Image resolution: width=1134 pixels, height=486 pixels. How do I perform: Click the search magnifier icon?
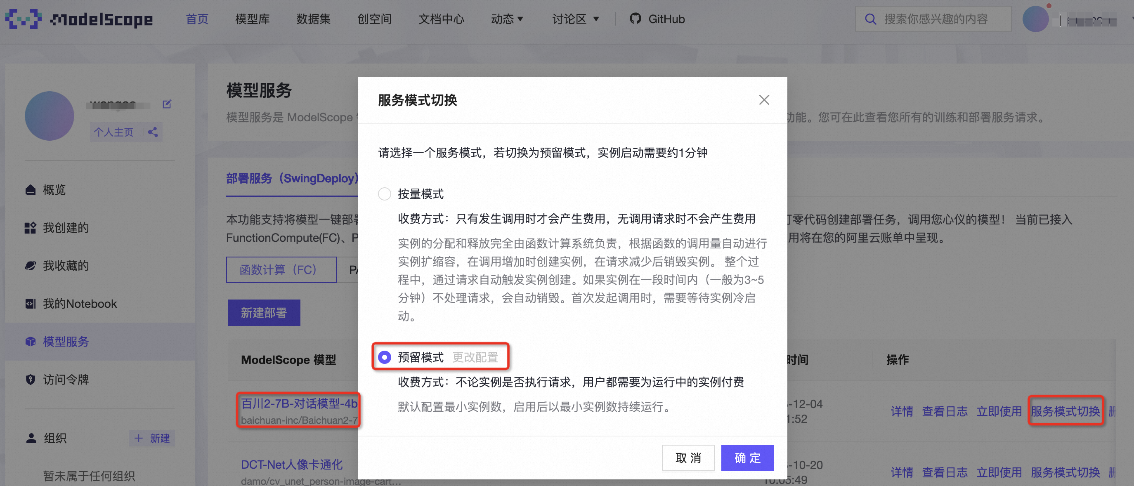[x=870, y=19]
